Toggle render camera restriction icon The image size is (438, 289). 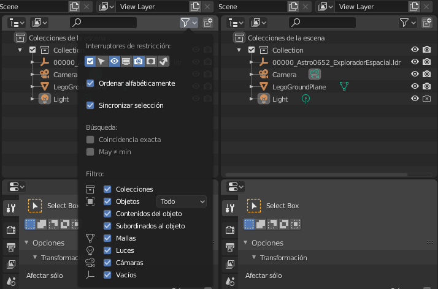[139, 61]
